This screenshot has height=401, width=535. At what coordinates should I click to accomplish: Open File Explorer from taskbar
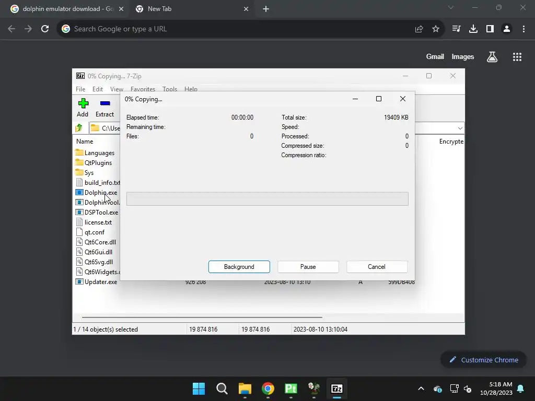(x=245, y=388)
